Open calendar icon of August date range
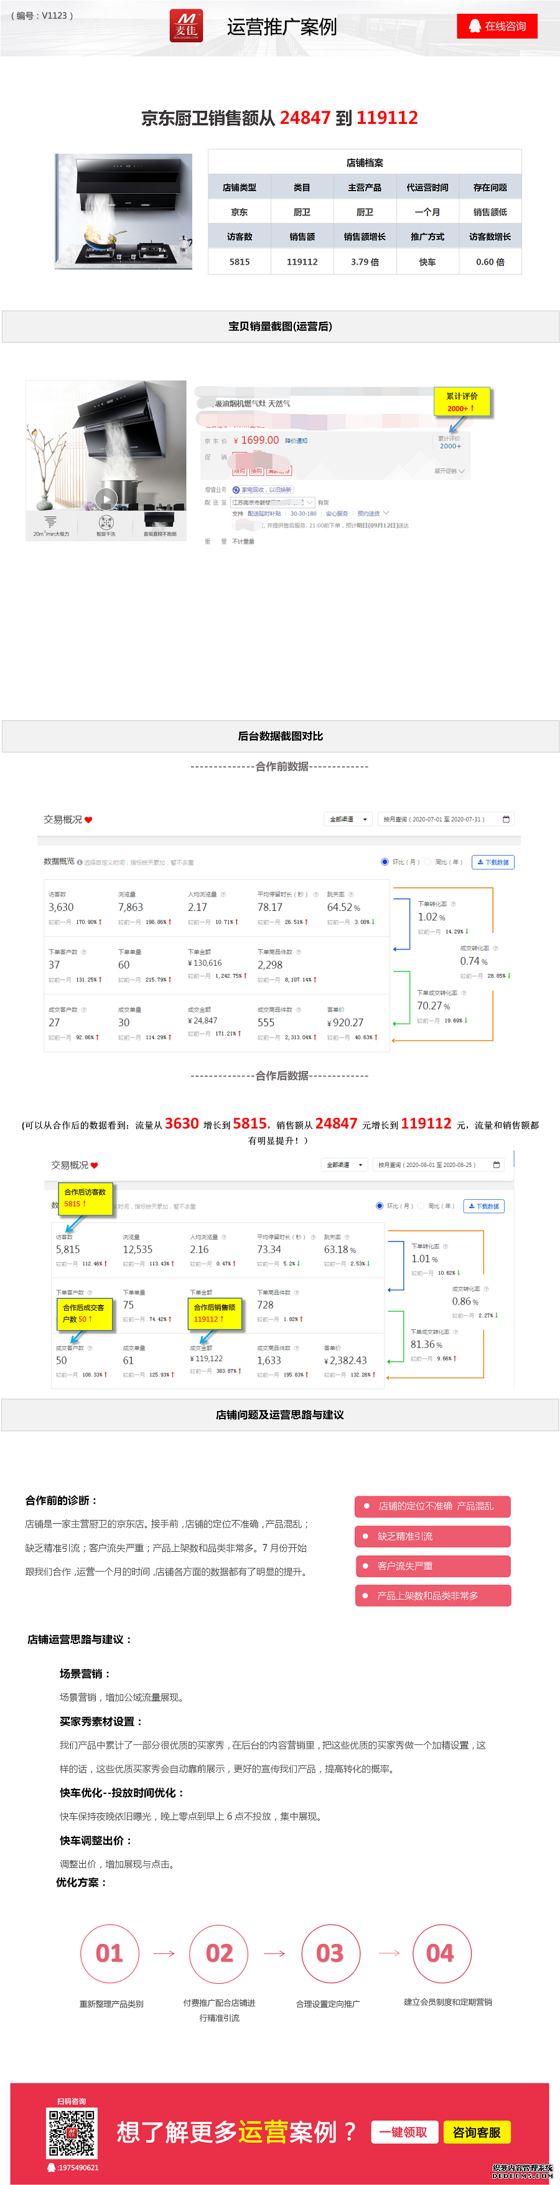This screenshot has height=2185, width=560. (x=497, y=1164)
